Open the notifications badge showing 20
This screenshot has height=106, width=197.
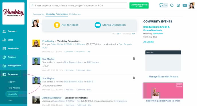(x=185, y=5)
